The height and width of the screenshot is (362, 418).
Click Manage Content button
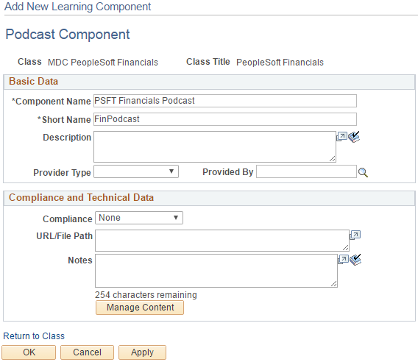pyautogui.click(x=140, y=308)
